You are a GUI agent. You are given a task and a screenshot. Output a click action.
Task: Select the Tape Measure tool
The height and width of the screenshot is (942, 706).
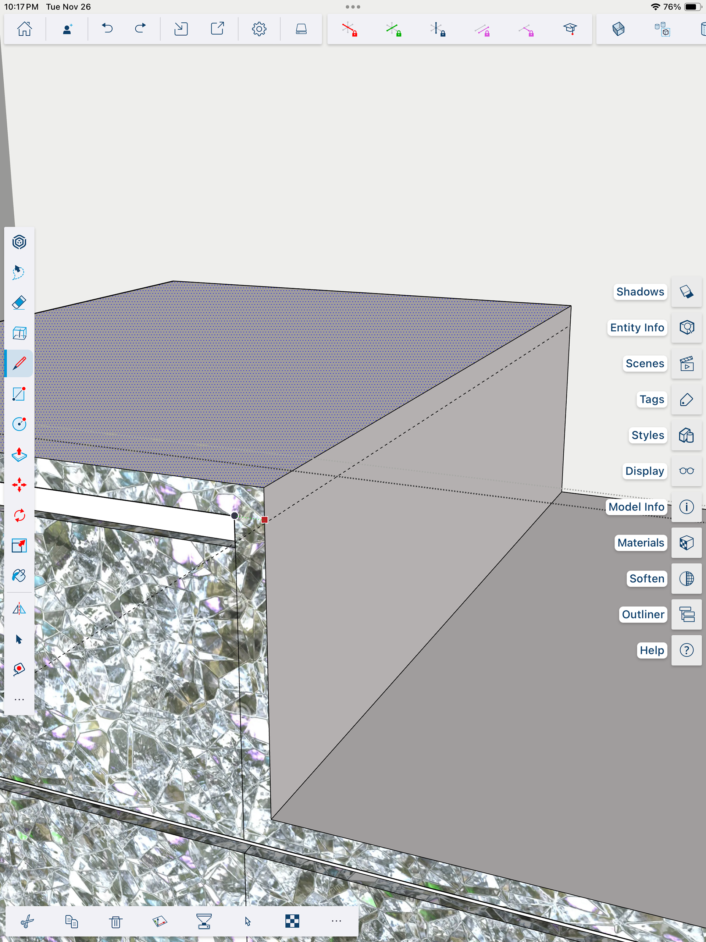(x=19, y=669)
